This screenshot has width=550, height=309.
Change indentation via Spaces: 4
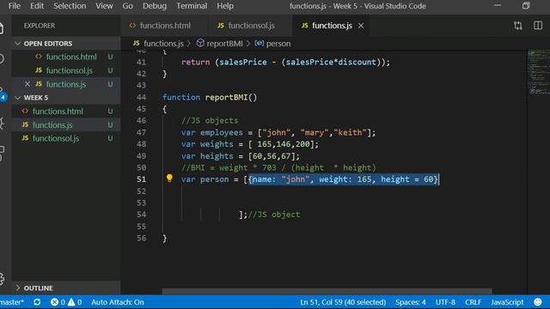tap(411, 302)
